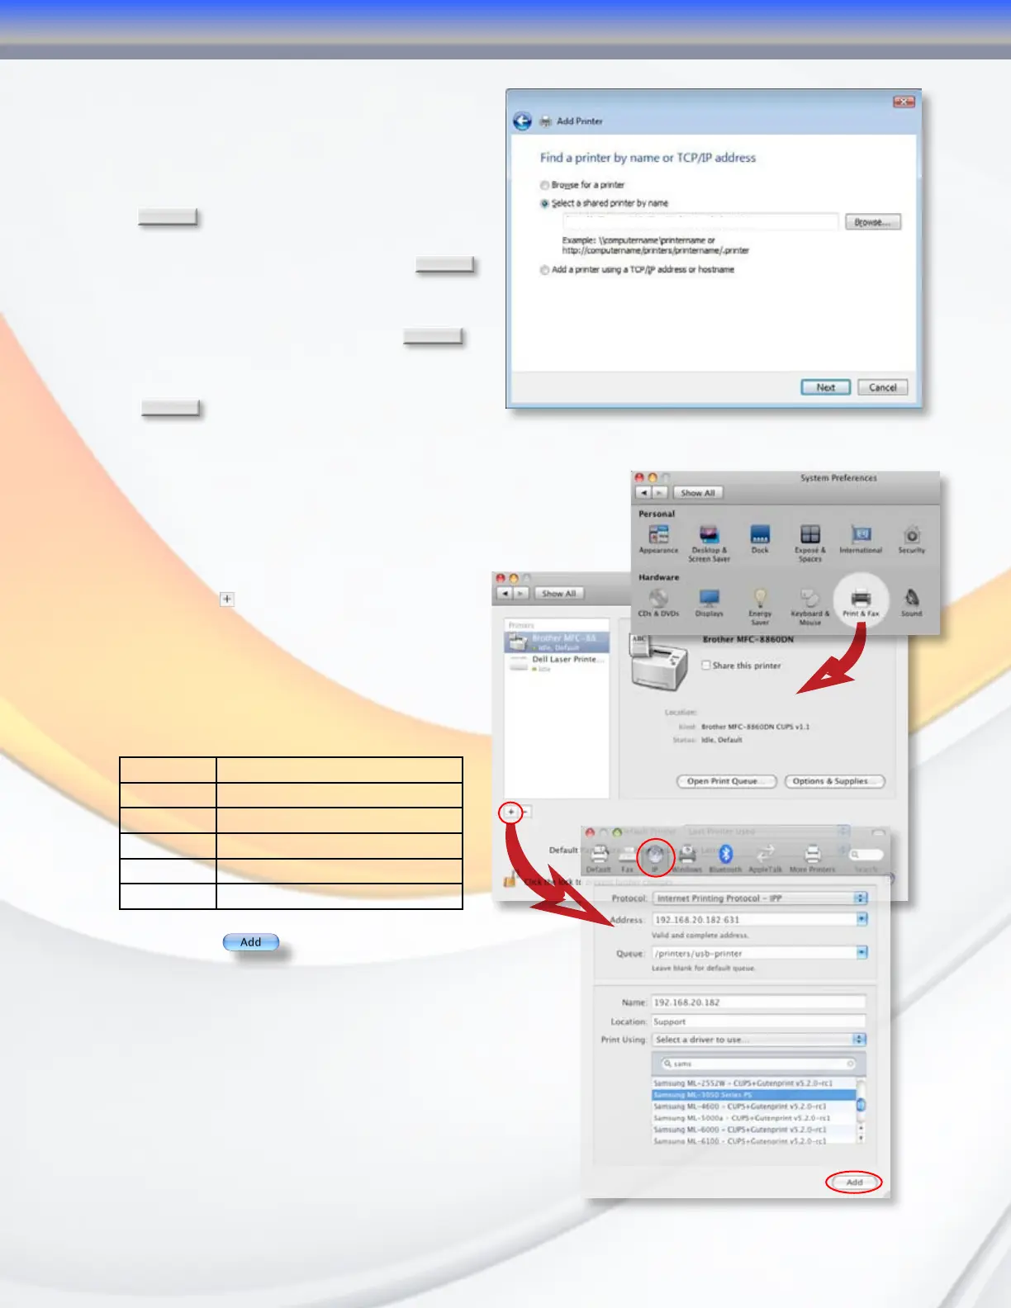Click the Open Print Queue... button
This screenshot has height=1308, width=1011.
point(726,781)
